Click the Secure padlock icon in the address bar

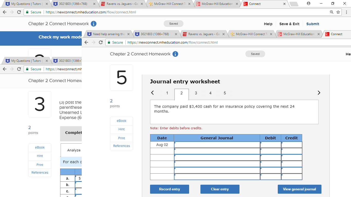coord(27,12)
